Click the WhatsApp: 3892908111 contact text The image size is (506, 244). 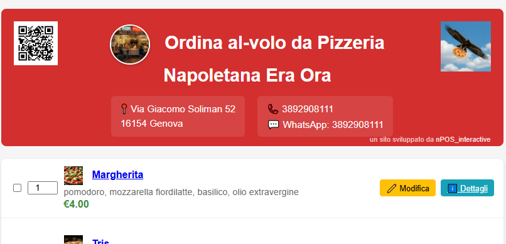pos(333,125)
